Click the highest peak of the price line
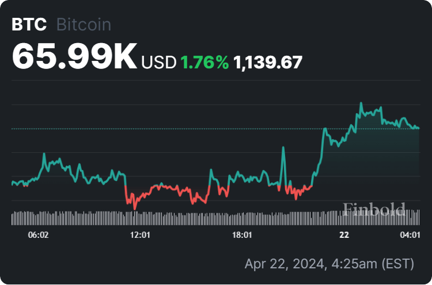Viewport: 432px width, 285px height. pyautogui.click(x=361, y=103)
